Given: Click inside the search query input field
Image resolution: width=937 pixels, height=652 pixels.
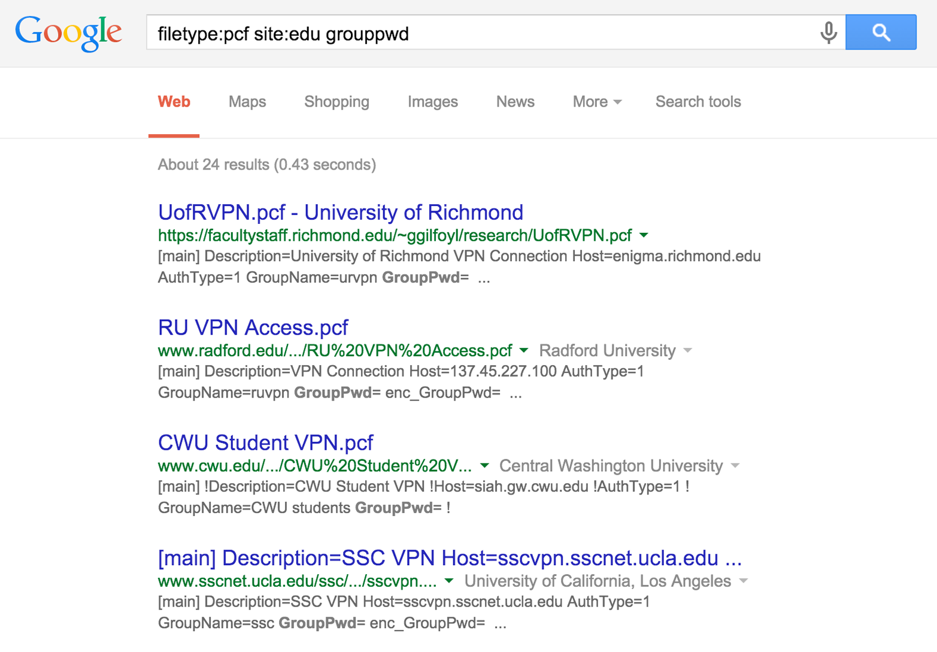Looking at the screenshot, I should (419, 34).
